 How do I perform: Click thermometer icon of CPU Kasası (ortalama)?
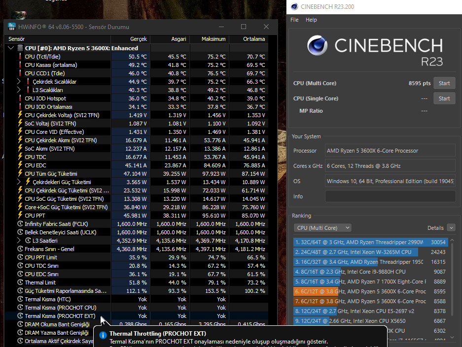click(20, 64)
